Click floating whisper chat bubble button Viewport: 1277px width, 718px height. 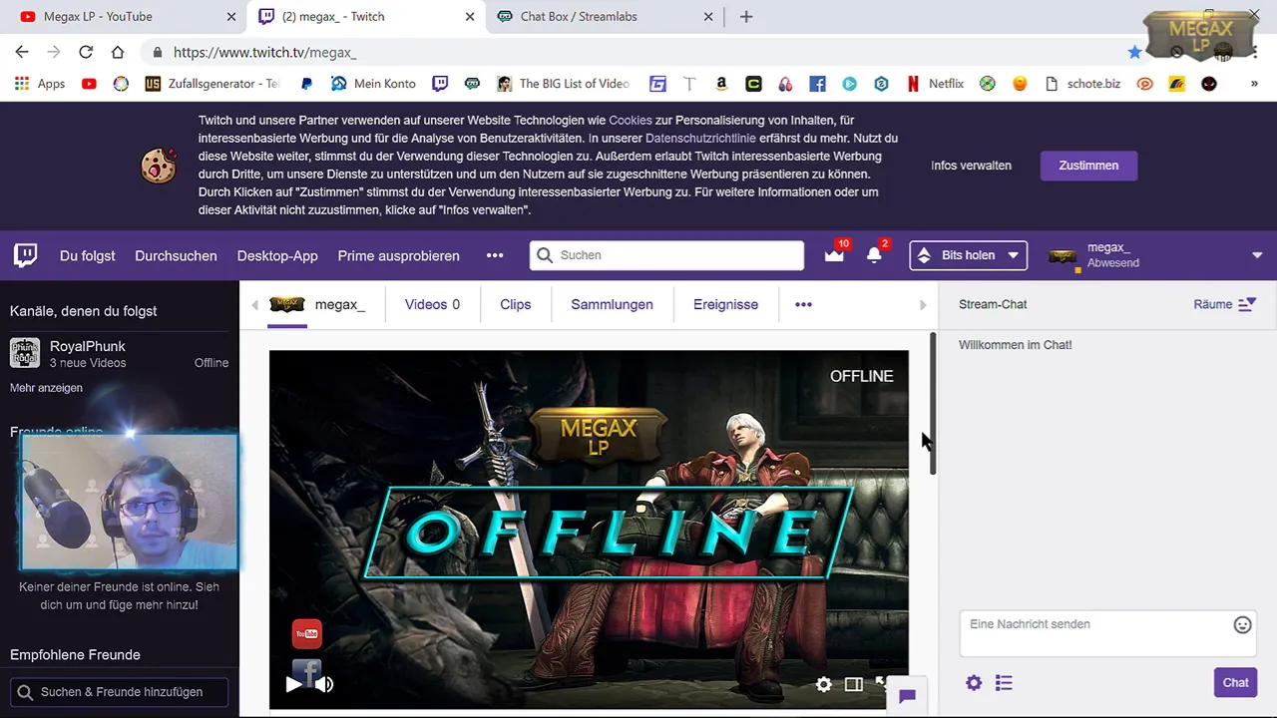coord(907,696)
